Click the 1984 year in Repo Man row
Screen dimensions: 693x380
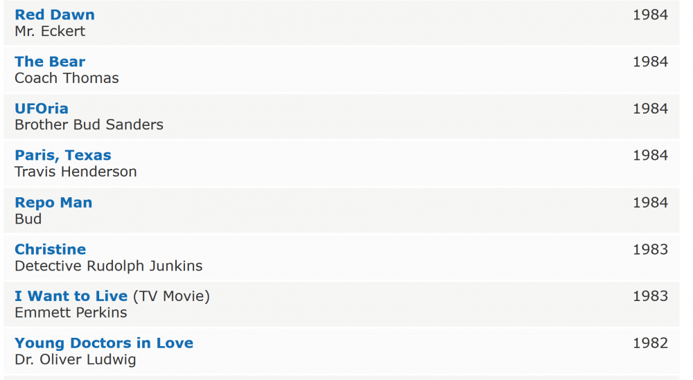650,203
